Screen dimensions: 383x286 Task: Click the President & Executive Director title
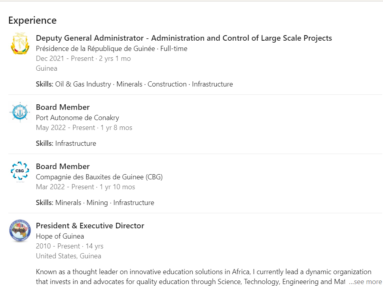tap(90, 226)
